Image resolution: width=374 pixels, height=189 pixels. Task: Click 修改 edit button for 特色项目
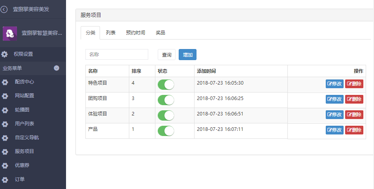(x=334, y=84)
